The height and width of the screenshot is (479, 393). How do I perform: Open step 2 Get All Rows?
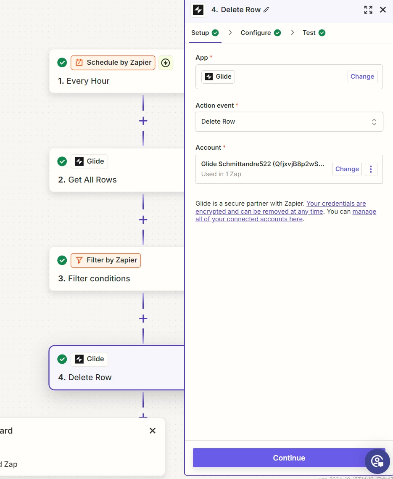pyautogui.click(x=117, y=170)
